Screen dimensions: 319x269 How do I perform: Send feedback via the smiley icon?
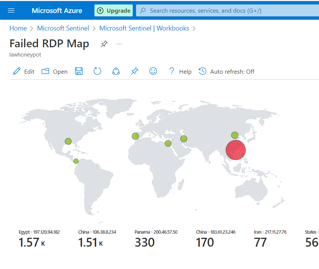click(x=153, y=71)
